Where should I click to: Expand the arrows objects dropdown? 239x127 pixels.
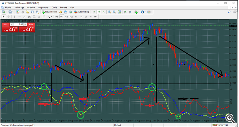click(x=51, y=17)
